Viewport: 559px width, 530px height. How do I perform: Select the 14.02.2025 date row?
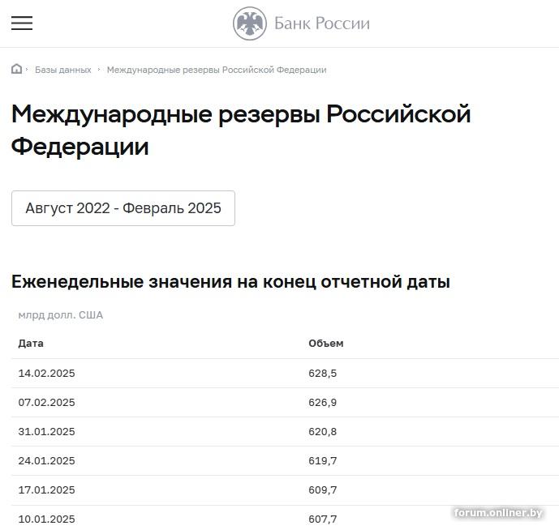46,374
